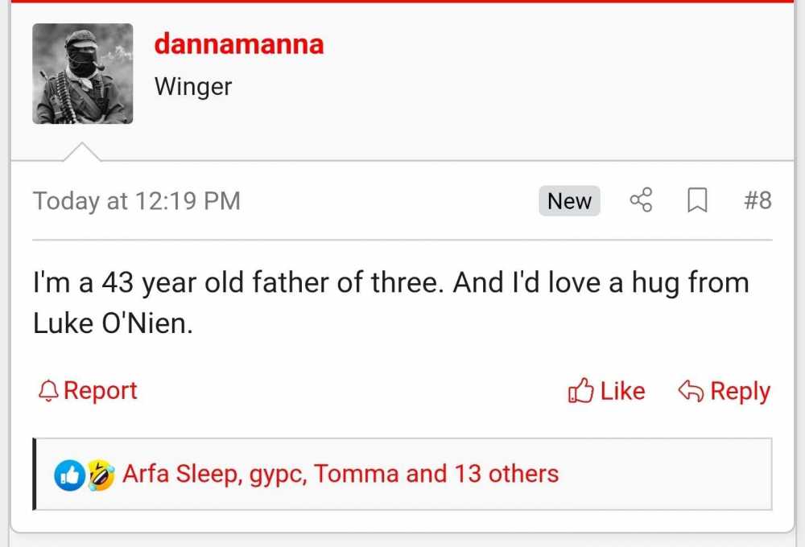Screen dimensions: 805x547
Task: Click the bell icon next to Report
Action: click(x=47, y=390)
